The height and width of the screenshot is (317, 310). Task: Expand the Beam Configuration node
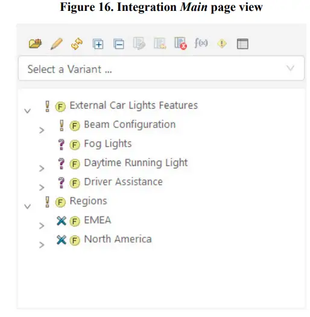point(42,130)
